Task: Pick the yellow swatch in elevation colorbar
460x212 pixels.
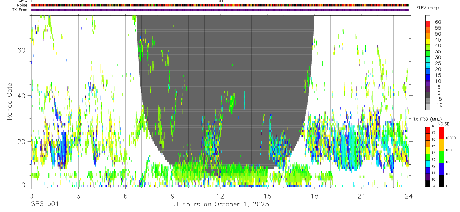Action: pyautogui.click(x=428, y=42)
